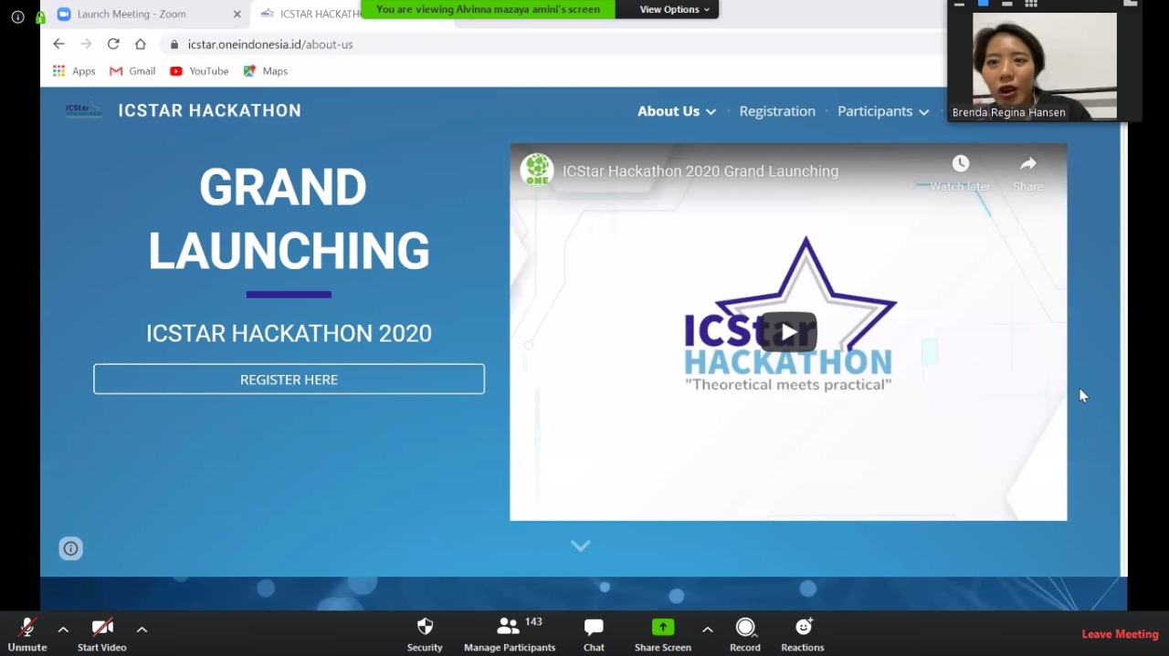Screen dimensions: 1169x656
Task: Go to the browser home page icon
Action: coord(140,44)
